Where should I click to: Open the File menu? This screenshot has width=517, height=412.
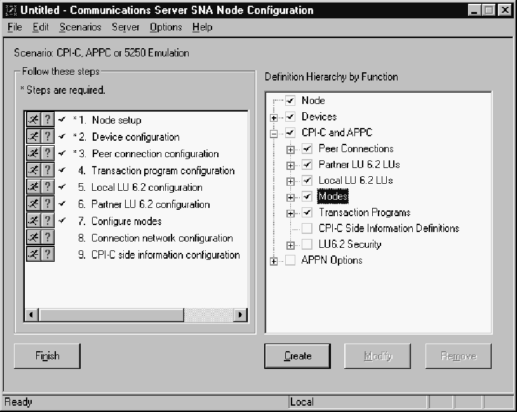tap(15, 27)
